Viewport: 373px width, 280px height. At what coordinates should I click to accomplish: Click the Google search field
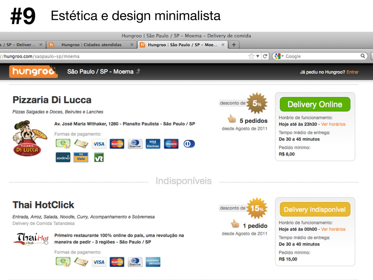coord(322,56)
